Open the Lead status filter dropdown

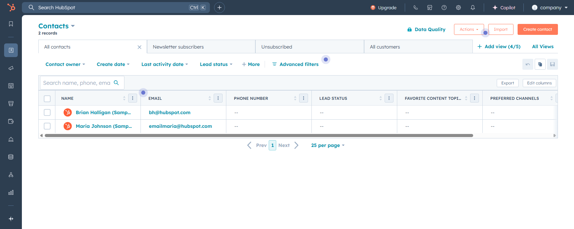216,64
